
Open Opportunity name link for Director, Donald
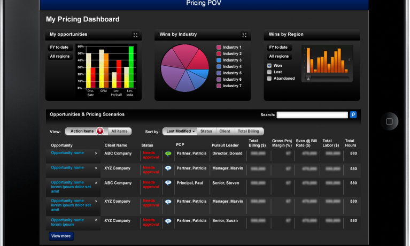[67, 153]
